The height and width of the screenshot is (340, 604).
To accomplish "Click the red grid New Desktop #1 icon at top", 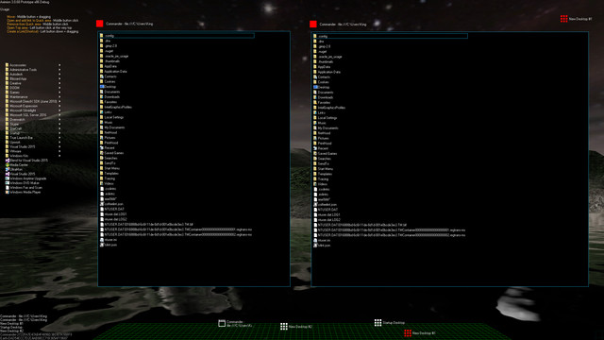I will 564,19.
